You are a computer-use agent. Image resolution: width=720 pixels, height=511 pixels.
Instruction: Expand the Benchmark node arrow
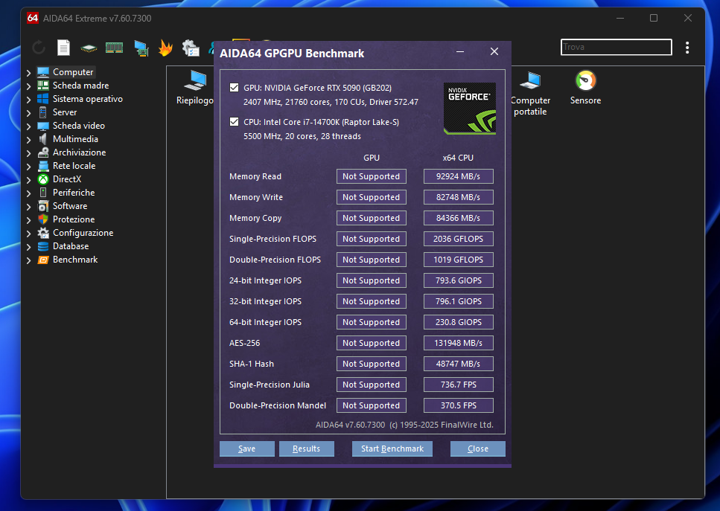pyautogui.click(x=28, y=260)
